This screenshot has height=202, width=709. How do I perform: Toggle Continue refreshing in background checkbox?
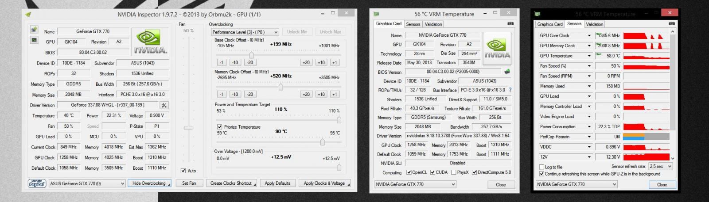pos(541,174)
